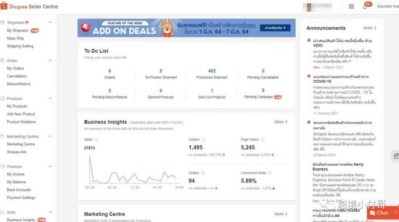
Task: View the 2 Pending Return/Refund requests
Action: [110, 94]
